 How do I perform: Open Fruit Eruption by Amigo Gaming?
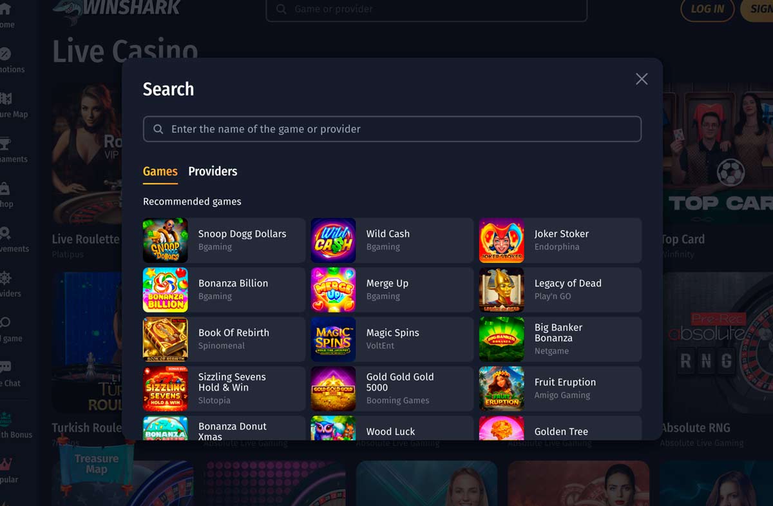[x=560, y=389]
